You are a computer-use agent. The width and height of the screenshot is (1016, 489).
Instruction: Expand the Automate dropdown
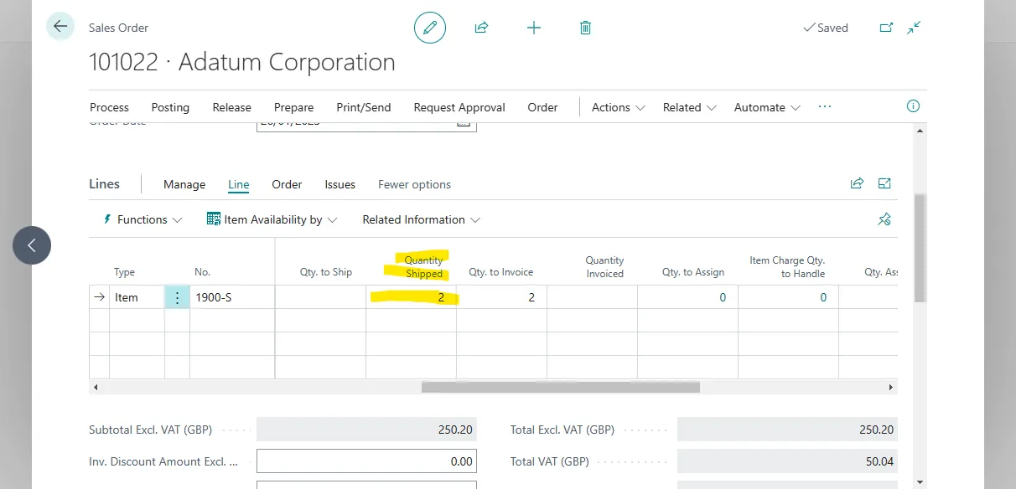pyautogui.click(x=767, y=107)
